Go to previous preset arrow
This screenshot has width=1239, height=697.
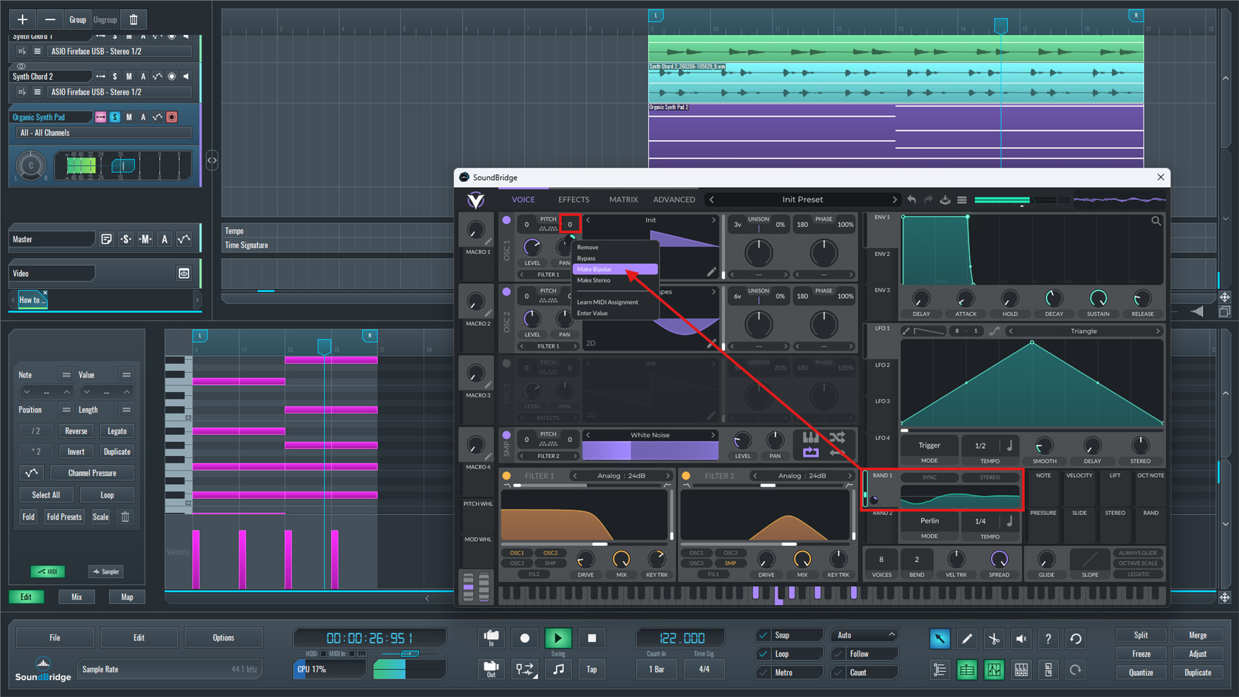click(x=711, y=199)
